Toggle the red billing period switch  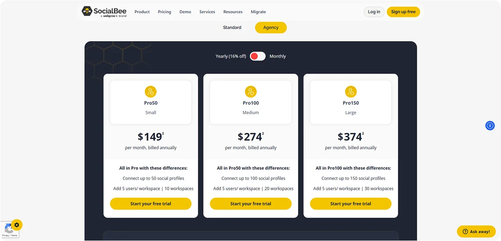[x=257, y=56]
